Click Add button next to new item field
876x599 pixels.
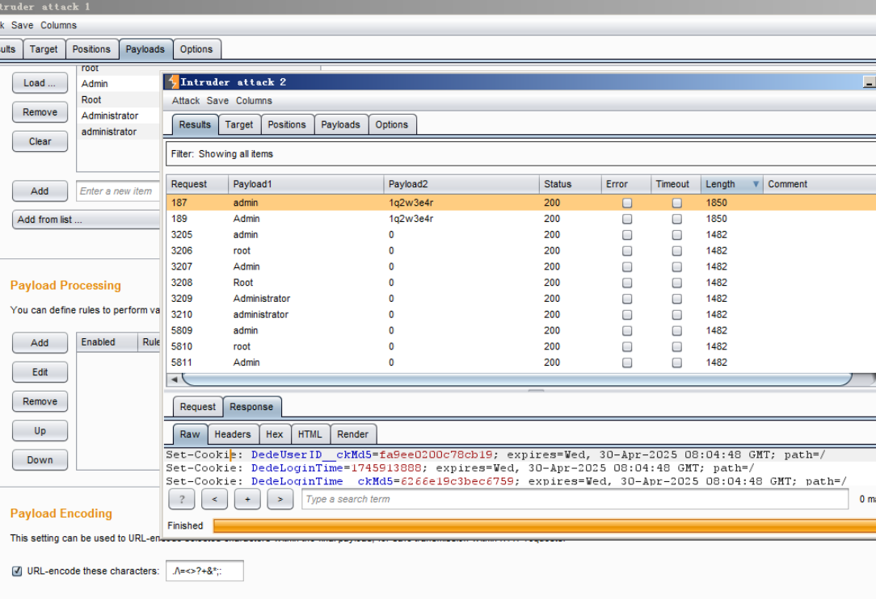40,191
